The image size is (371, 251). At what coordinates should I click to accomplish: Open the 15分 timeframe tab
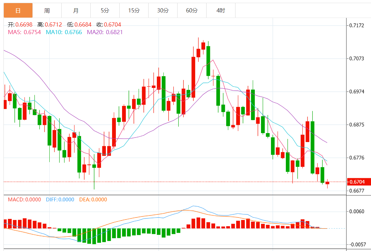134,10
